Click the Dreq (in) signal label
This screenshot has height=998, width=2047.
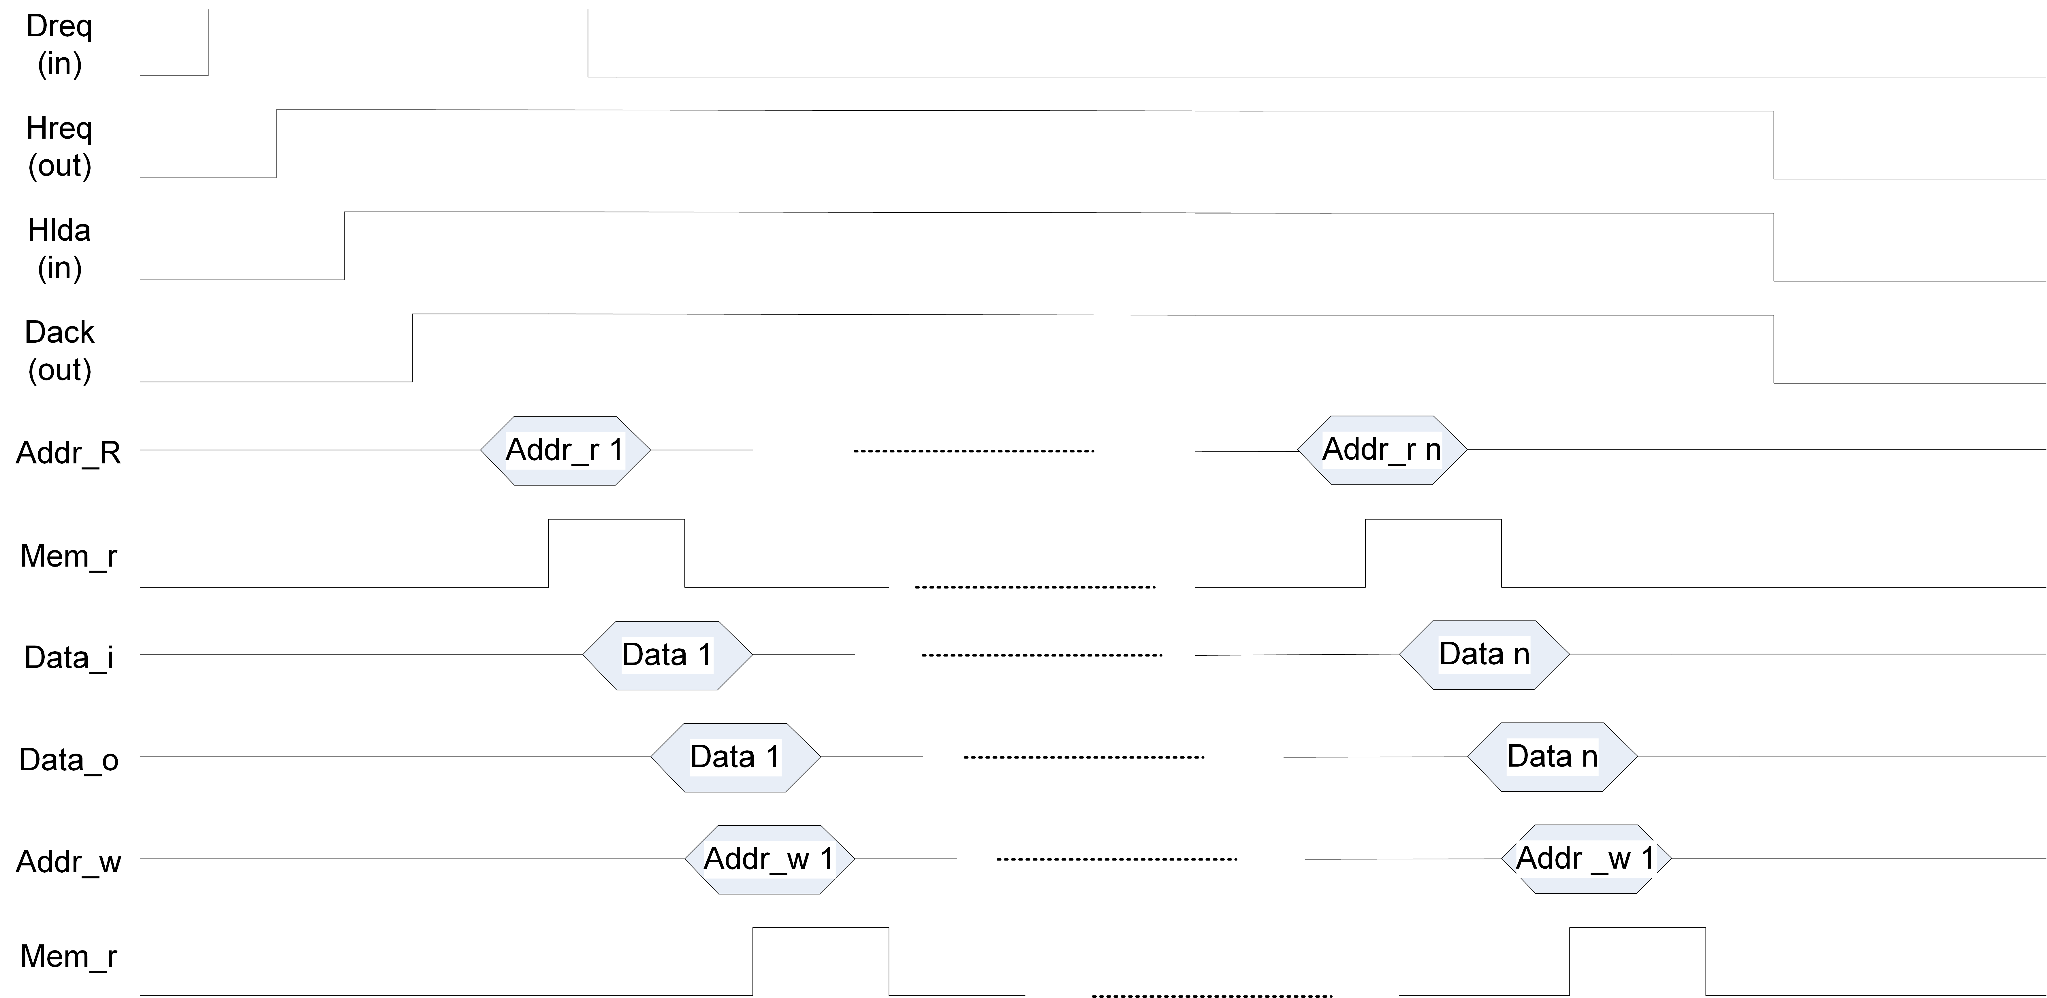[x=60, y=44]
